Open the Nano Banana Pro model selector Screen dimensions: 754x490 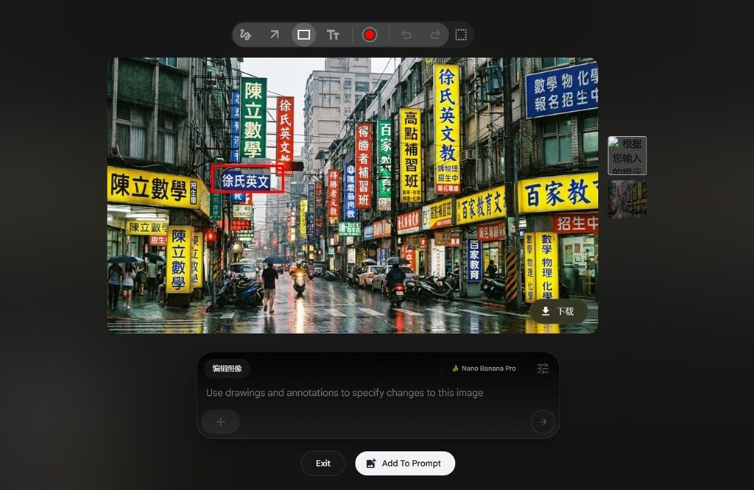point(483,369)
